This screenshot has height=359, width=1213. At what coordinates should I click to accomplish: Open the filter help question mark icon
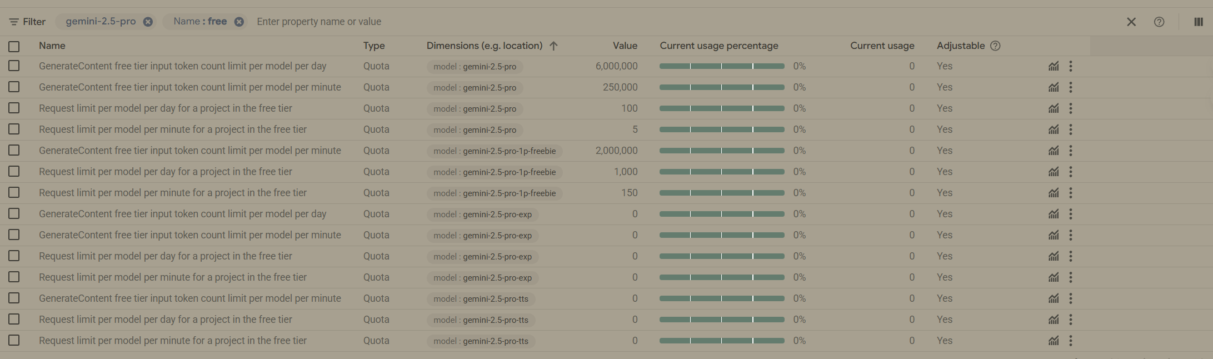[1159, 22]
